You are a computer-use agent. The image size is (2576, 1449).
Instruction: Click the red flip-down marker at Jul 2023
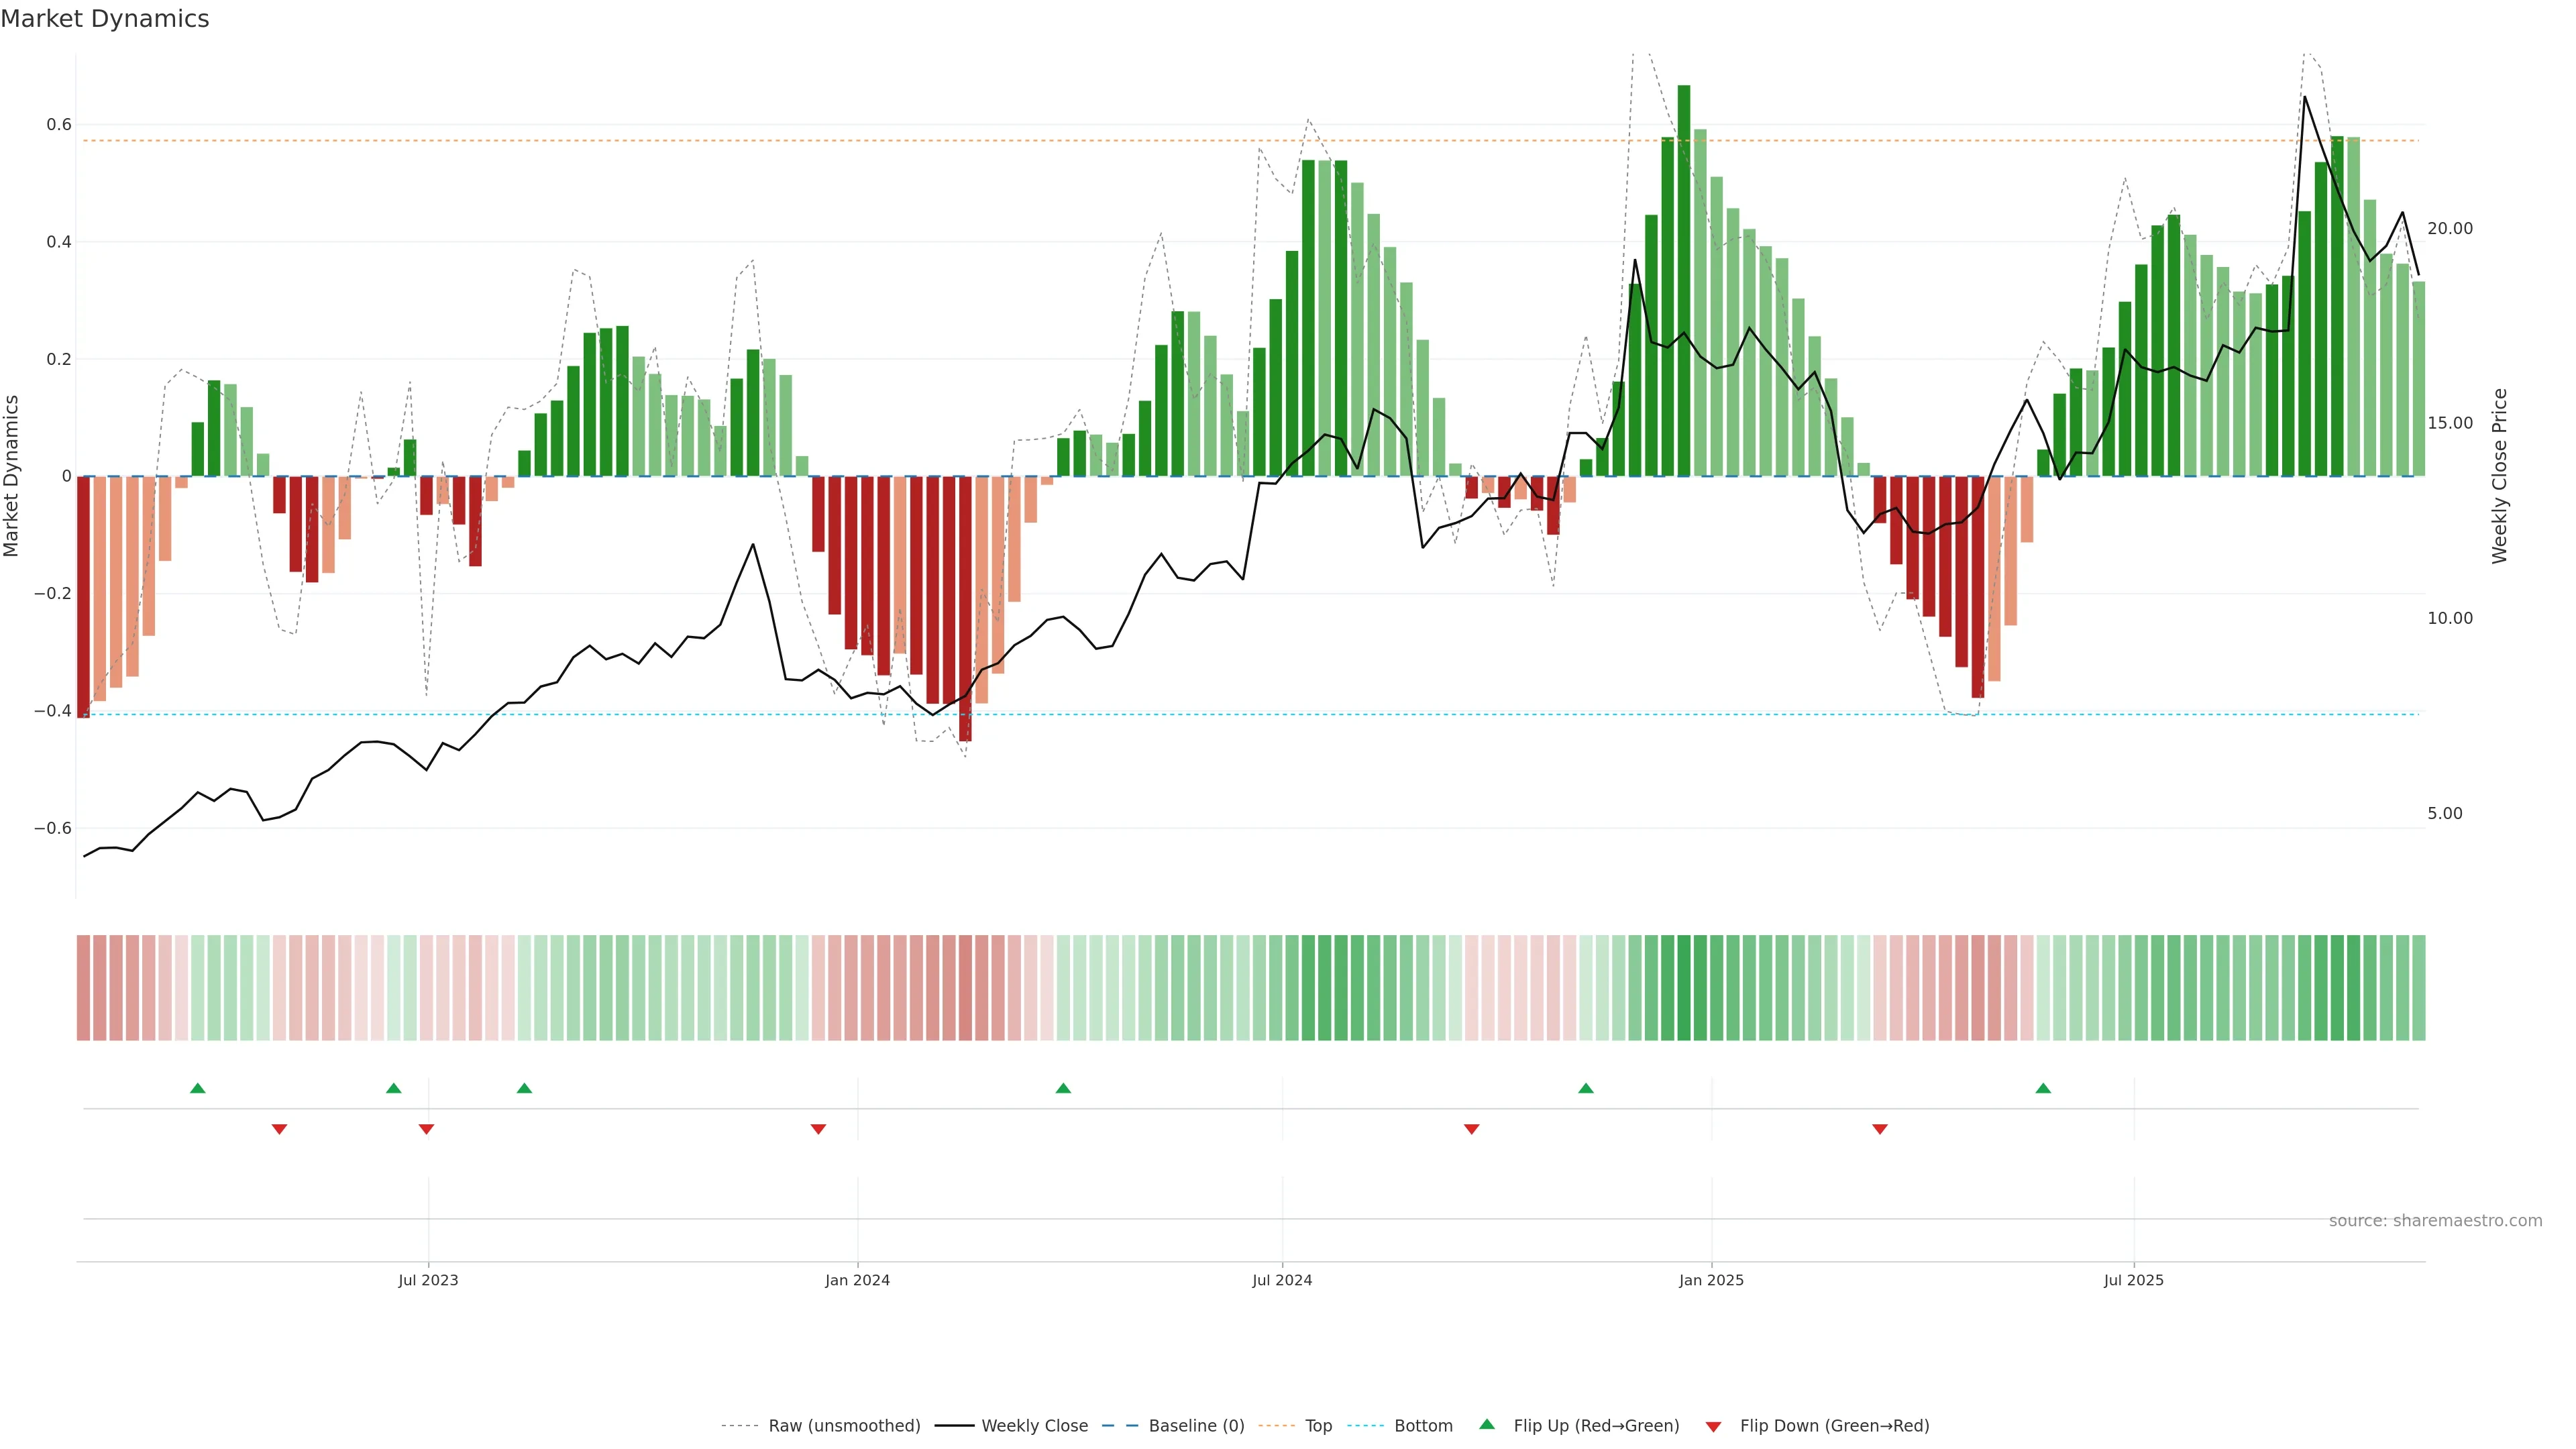tap(426, 1129)
